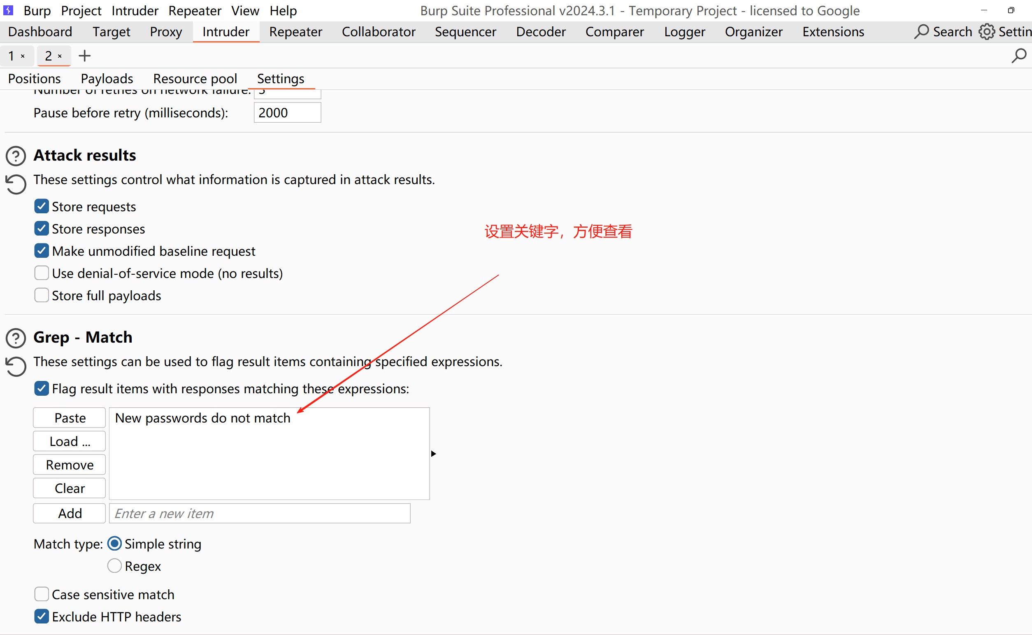Add a new Intruder tab with plus

tap(85, 56)
